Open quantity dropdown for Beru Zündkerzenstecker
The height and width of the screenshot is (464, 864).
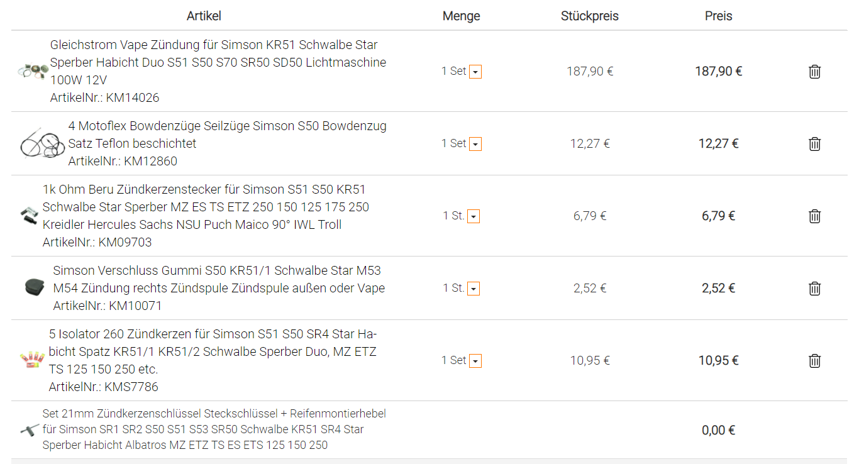[474, 217]
